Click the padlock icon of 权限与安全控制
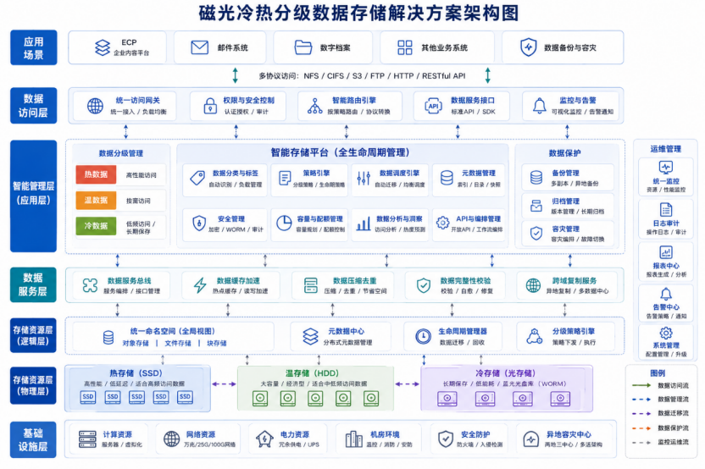Image resolution: width=705 pixels, height=469 pixels. coord(210,106)
